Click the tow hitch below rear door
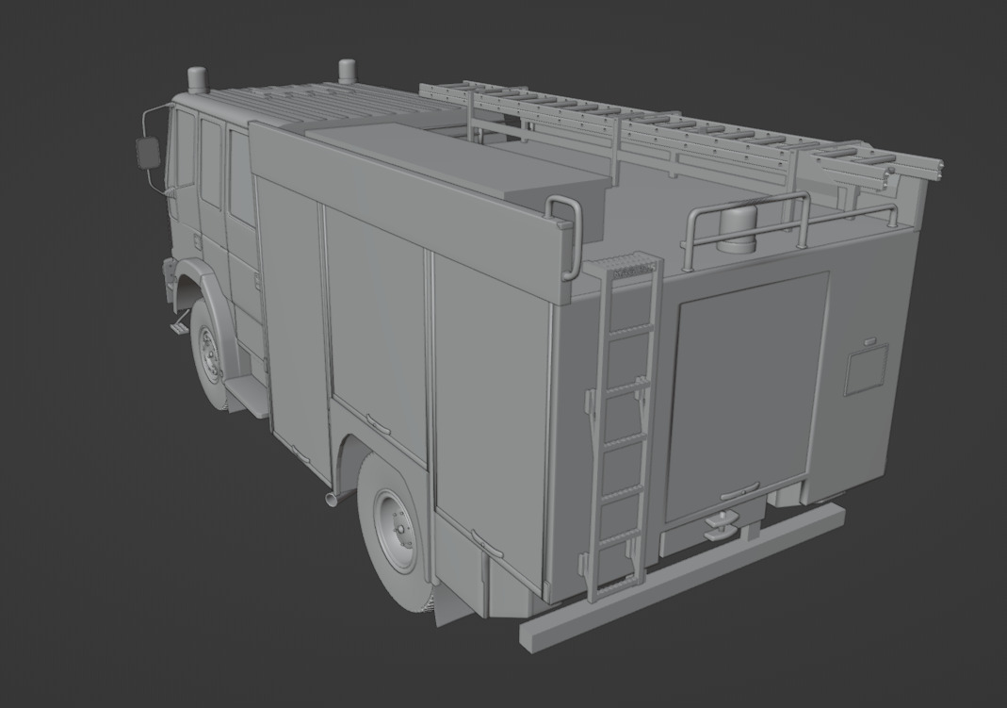 [x=722, y=523]
